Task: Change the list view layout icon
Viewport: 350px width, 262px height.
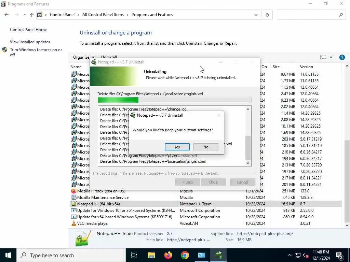Action: tap(323, 57)
